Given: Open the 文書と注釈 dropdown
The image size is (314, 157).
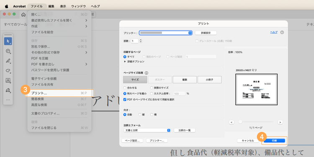Looking at the screenshot, I should pos(147,130).
